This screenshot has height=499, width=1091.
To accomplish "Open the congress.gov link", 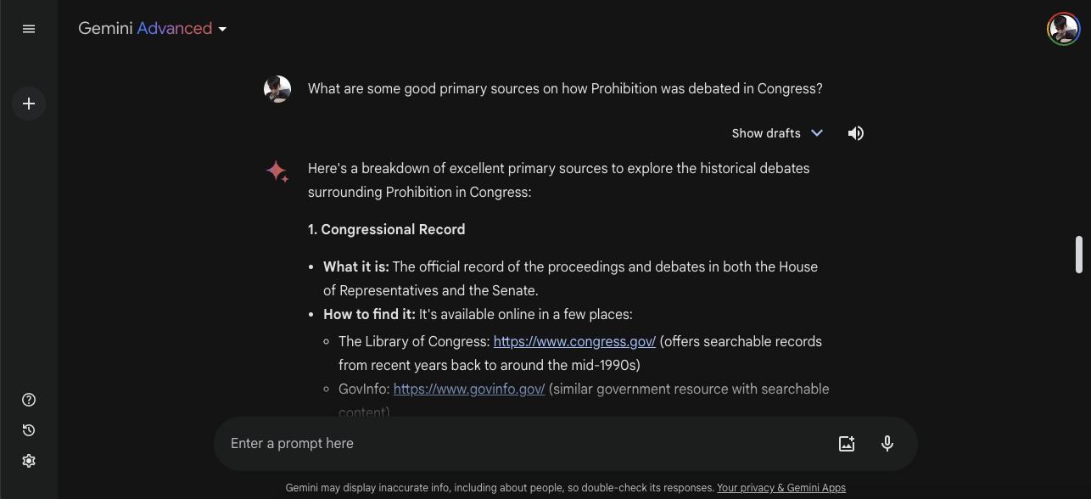I will click(574, 341).
